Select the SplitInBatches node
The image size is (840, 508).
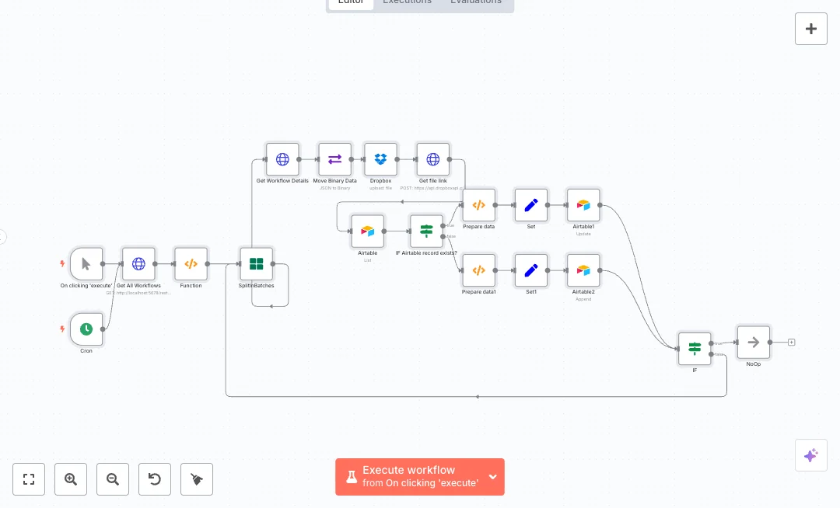[x=256, y=264]
